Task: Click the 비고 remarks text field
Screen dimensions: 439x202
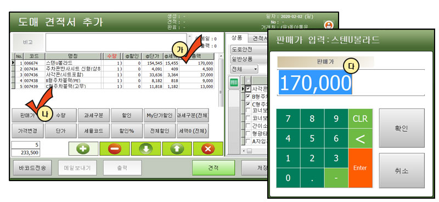Action: click(x=116, y=42)
